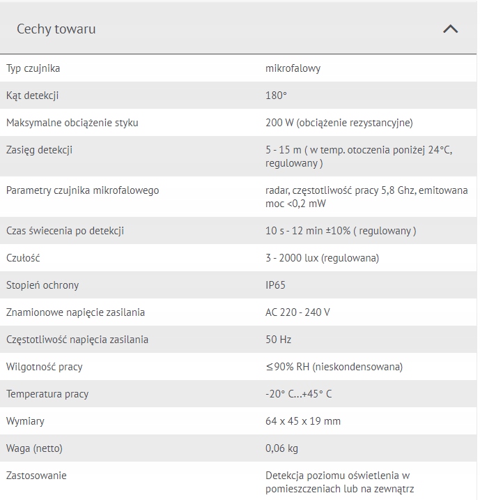Viewport: 480px width, 500px height.
Task: Click the 3 - 2000 lux sensitivity value
Action: (x=322, y=258)
